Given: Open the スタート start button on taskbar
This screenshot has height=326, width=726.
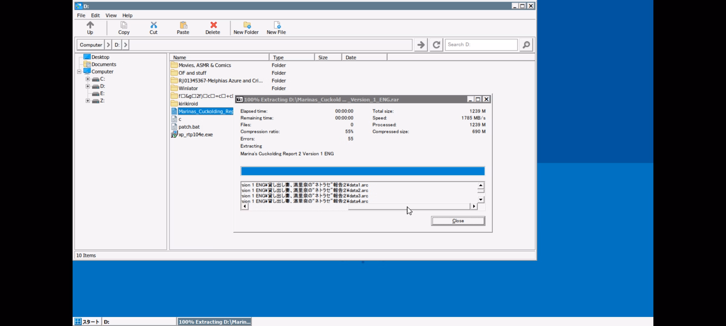Looking at the screenshot, I should (87, 322).
